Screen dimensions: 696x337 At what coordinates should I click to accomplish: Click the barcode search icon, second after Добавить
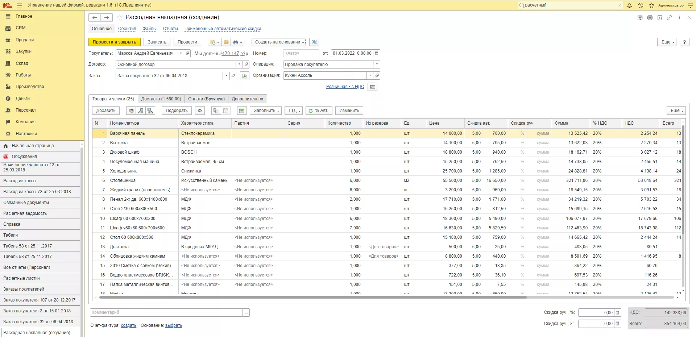click(141, 111)
